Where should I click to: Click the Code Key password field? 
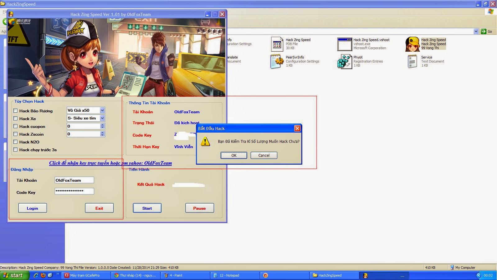pos(74,191)
